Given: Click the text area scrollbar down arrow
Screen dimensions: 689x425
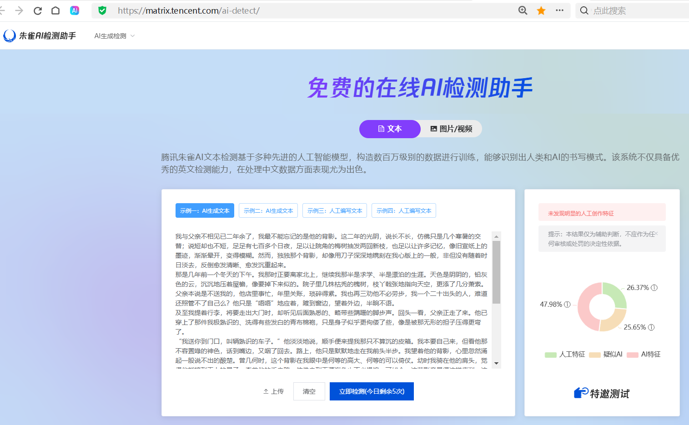Looking at the screenshot, I should 497,363.
